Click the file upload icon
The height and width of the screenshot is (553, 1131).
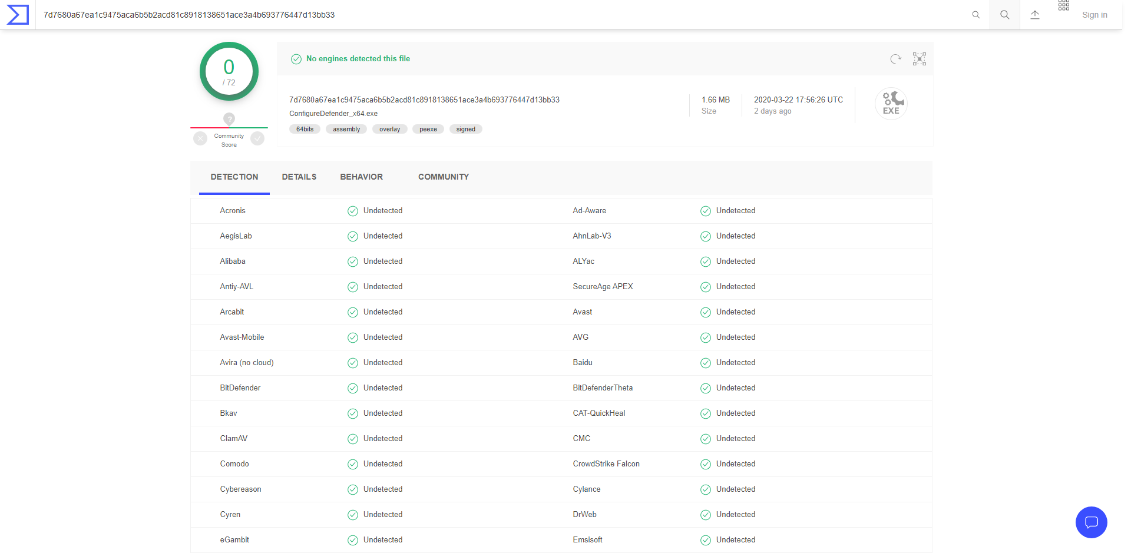(x=1035, y=15)
